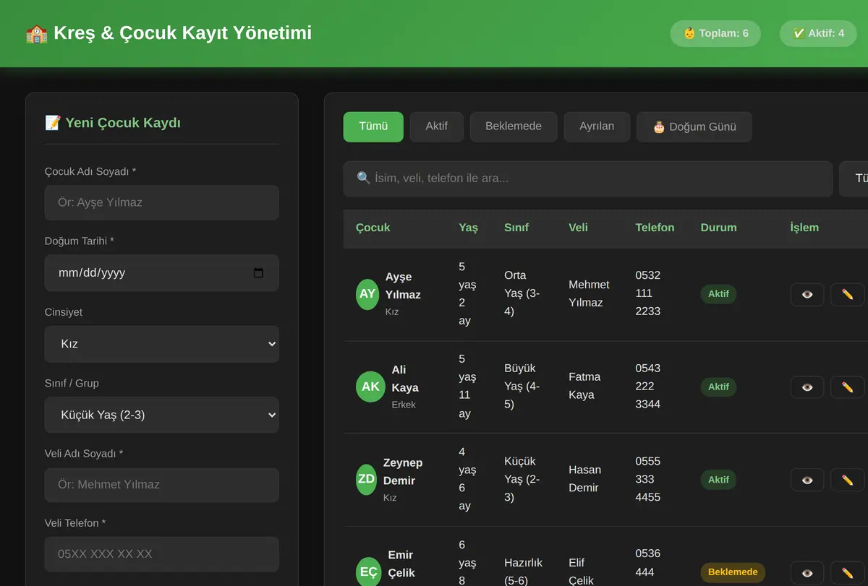The height and width of the screenshot is (586, 868).
Task: Click the EÇ avatar for Emir Çelik
Action: pyautogui.click(x=369, y=572)
